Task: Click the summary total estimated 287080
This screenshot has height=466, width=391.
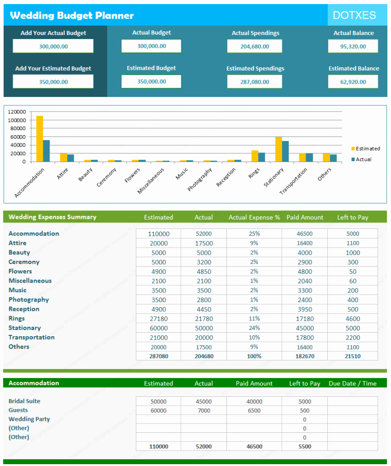Action: pos(159,356)
